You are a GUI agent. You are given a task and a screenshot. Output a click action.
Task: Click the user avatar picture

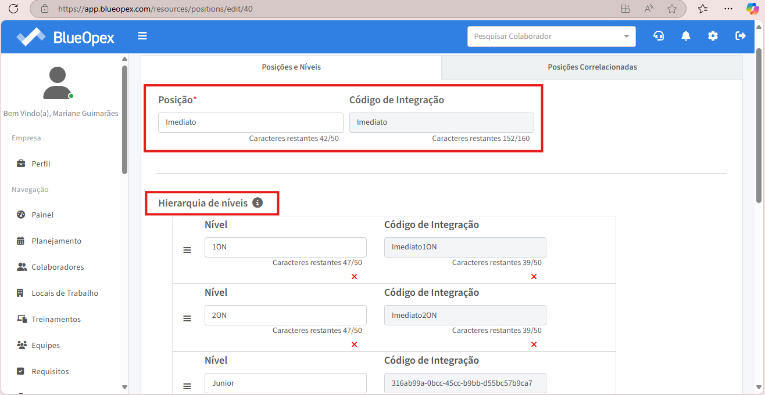tap(58, 82)
